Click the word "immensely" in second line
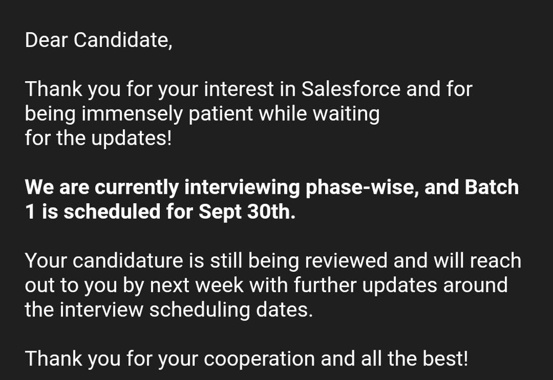Viewport: 553px width, 380px height. point(132,114)
